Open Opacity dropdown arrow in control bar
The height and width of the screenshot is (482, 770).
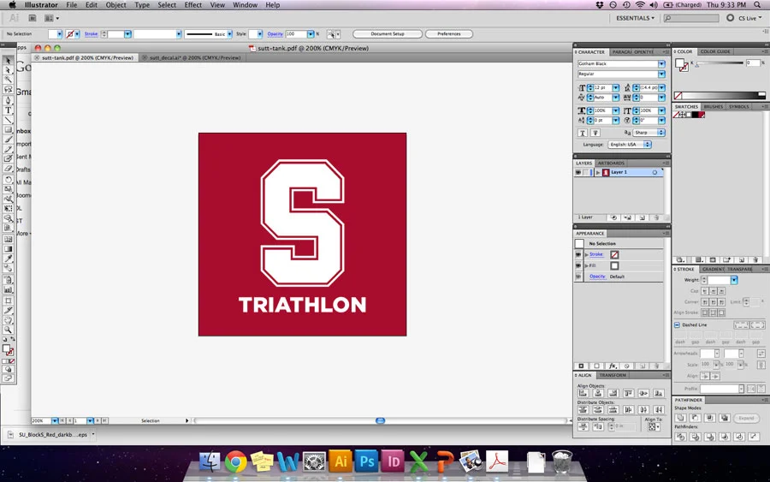[x=311, y=34]
